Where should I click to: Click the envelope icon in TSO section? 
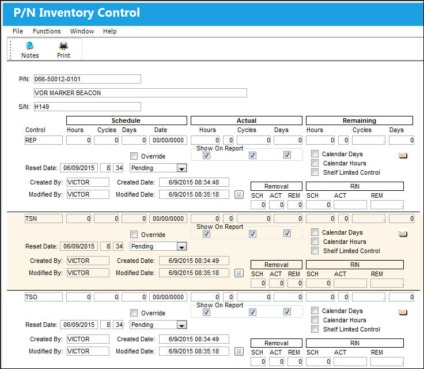403,312
